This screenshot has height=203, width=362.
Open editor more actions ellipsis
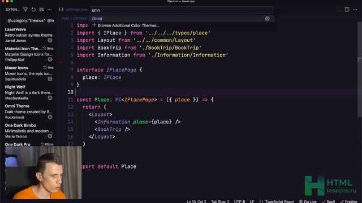[x=355, y=10]
